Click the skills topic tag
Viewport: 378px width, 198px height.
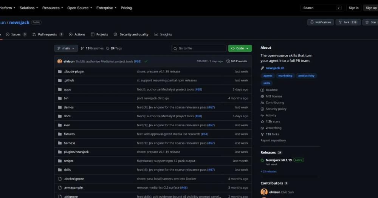click(x=266, y=83)
